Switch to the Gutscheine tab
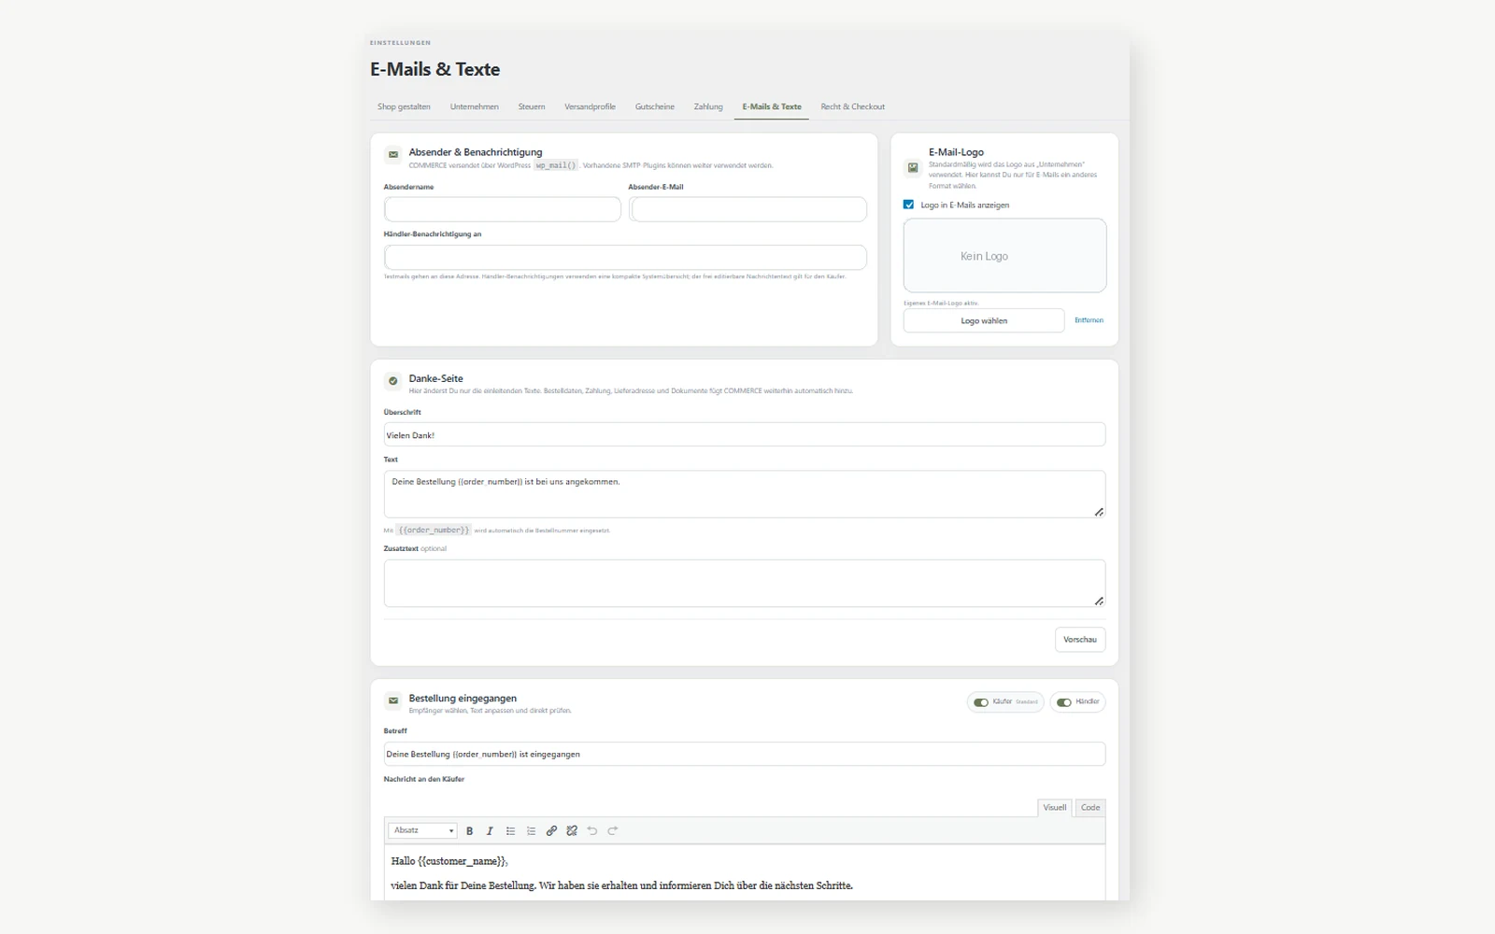This screenshot has width=1495, height=934. tap(655, 106)
